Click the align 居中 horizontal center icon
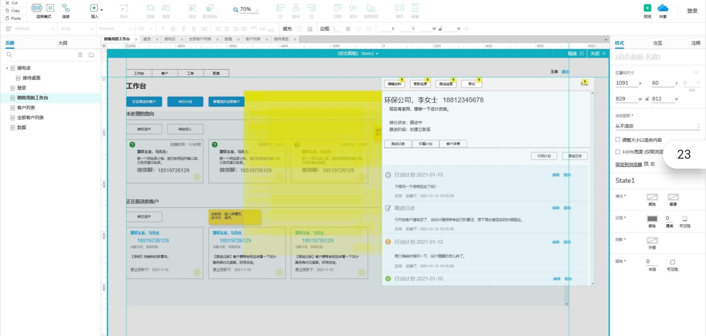 click(x=296, y=8)
